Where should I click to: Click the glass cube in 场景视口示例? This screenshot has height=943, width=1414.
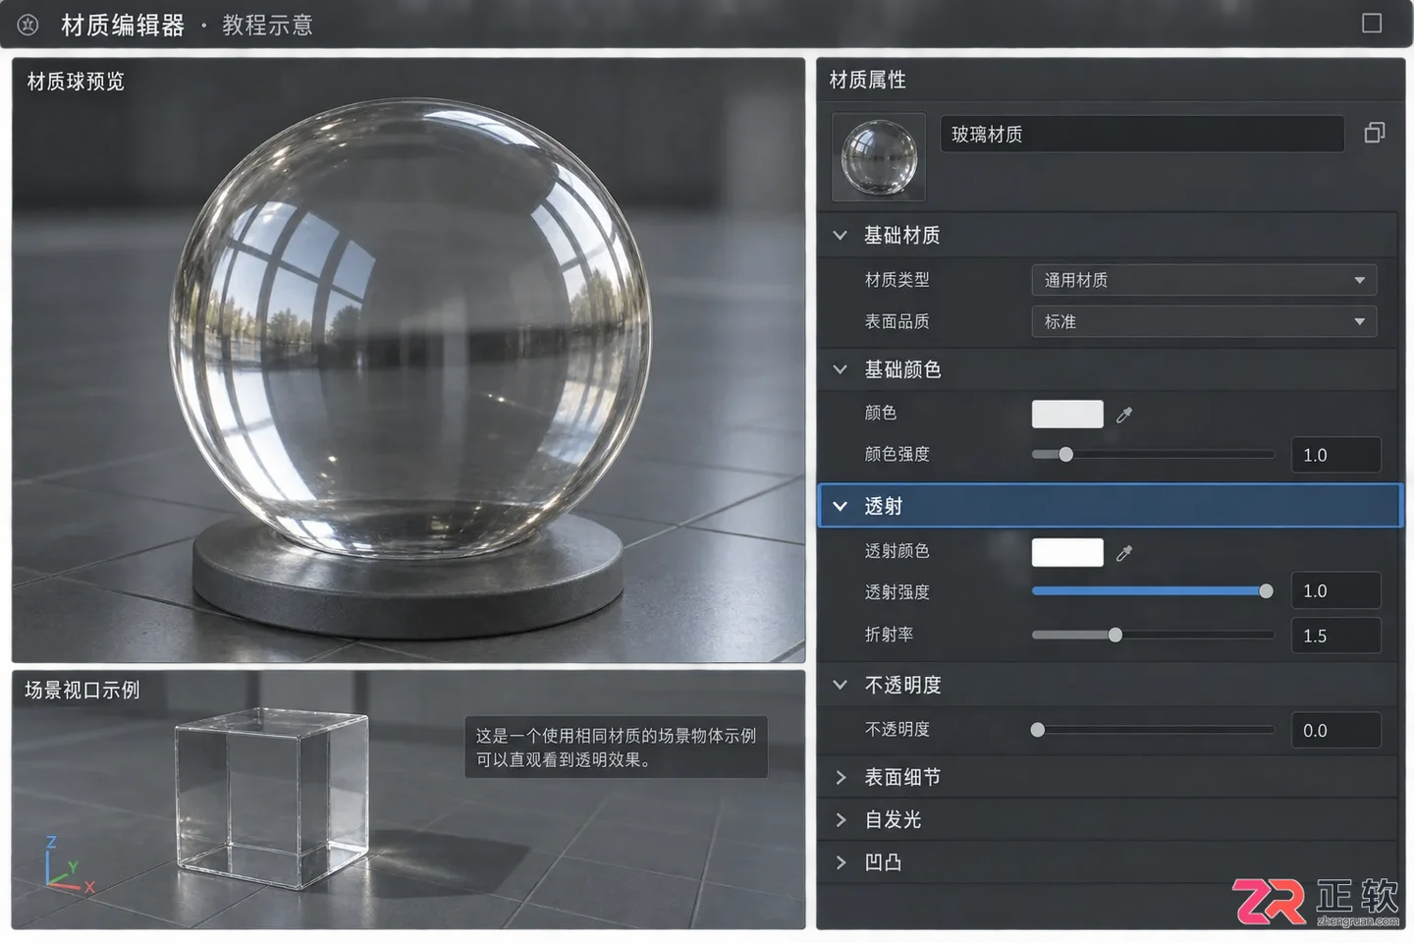(272, 798)
